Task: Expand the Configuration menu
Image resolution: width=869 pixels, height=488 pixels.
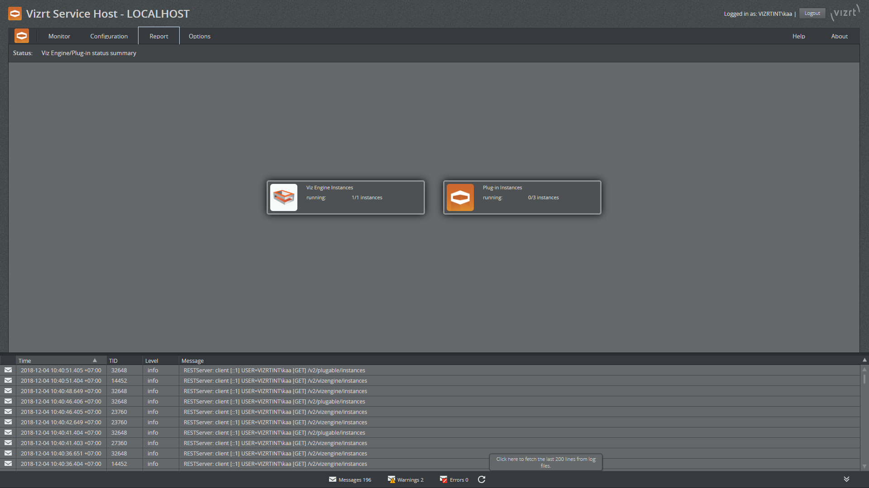Action: point(109,36)
